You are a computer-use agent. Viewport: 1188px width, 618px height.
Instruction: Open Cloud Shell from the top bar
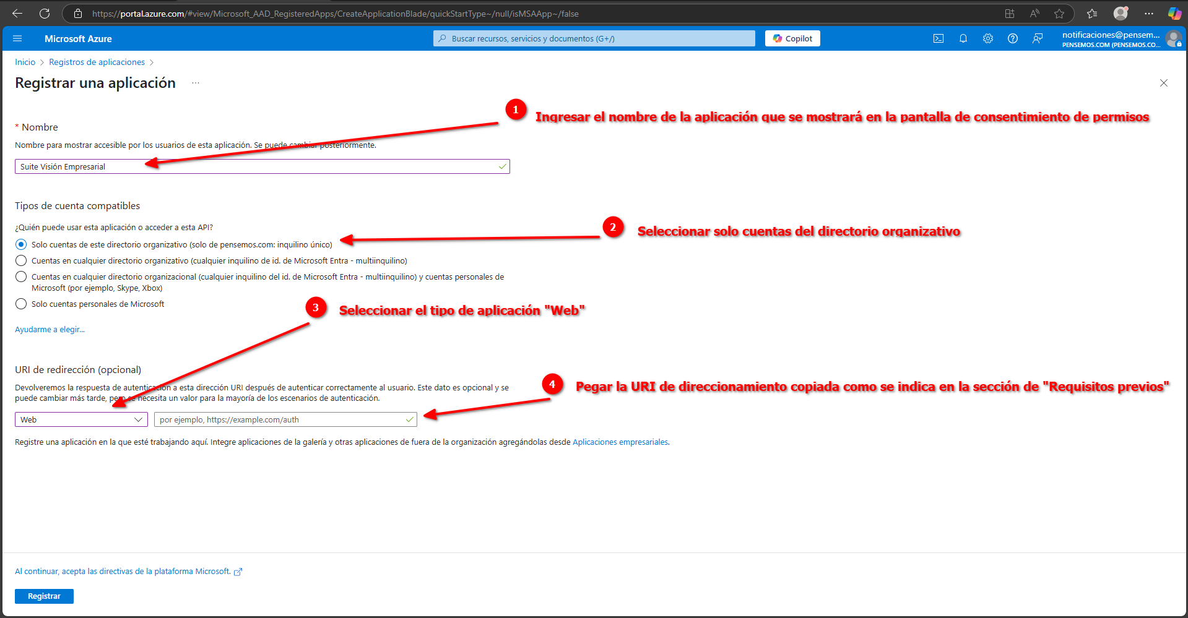(x=939, y=38)
